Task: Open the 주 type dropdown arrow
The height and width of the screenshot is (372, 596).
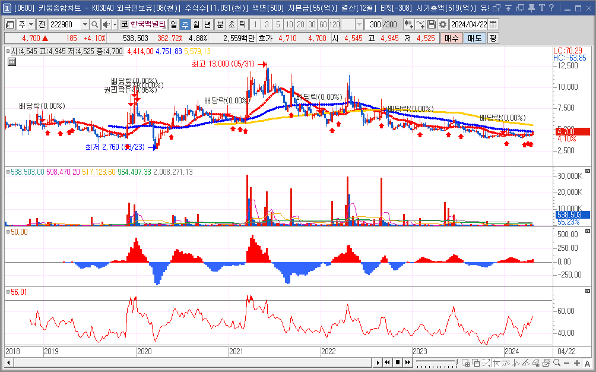Action: [31, 25]
